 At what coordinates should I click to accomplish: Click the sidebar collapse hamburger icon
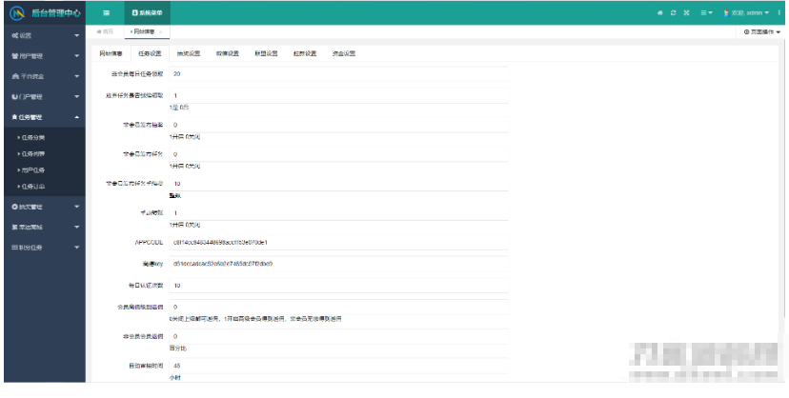click(106, 13)
